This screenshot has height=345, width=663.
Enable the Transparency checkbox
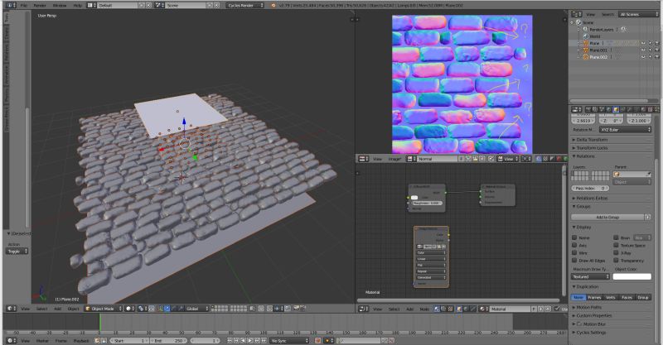click(616, 261)
